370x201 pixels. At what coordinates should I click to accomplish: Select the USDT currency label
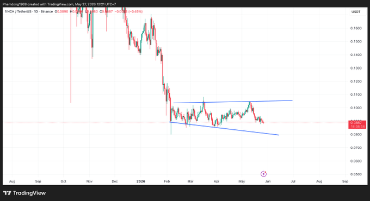point(356,12)
